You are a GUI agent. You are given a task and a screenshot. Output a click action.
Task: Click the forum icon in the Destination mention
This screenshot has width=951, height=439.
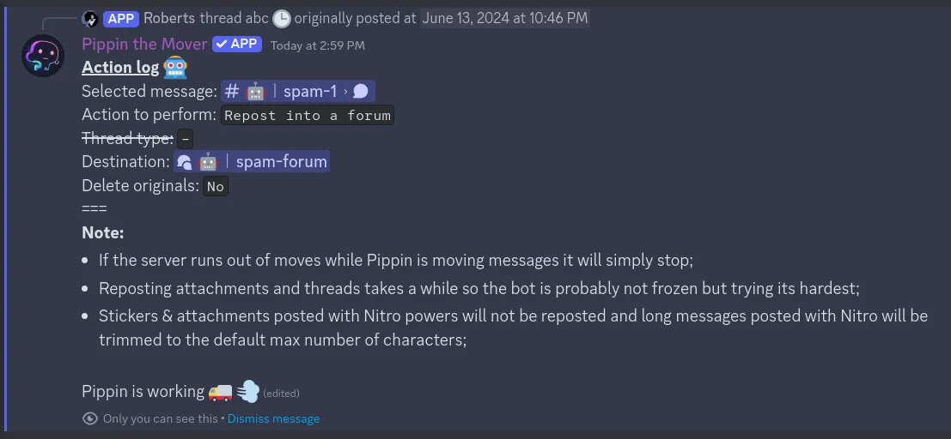[184, 162]
